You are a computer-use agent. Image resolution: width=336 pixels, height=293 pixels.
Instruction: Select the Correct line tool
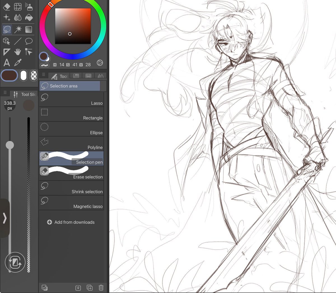[x=29, y=52]
